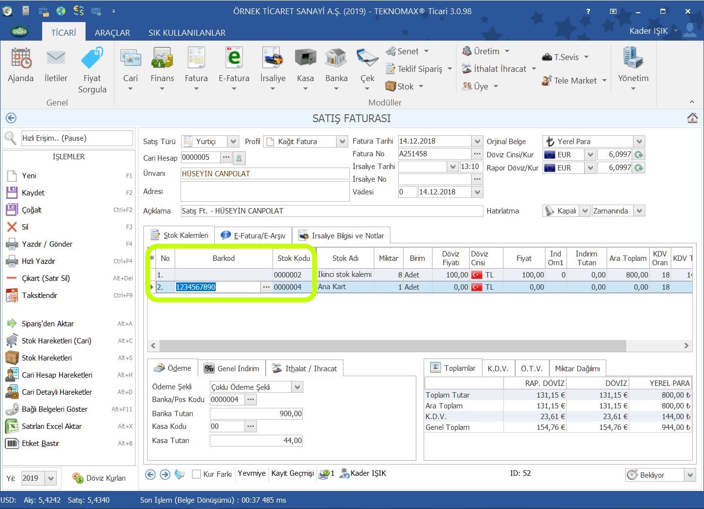Click the horizontal scrollbar of stock grid
Image resolution: width=704 pixels, height=509 pixels.
tap(391, 345)
